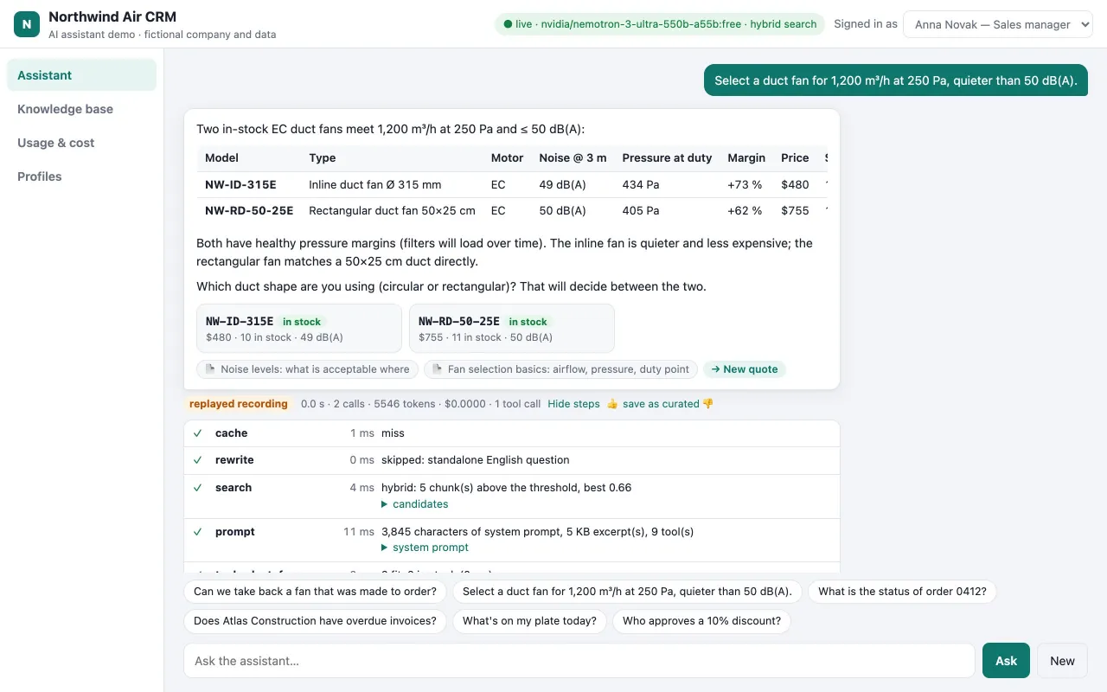This screenshot has width=1107, height=692.
Task: Open the Assistant section
Action: (81, 75)
